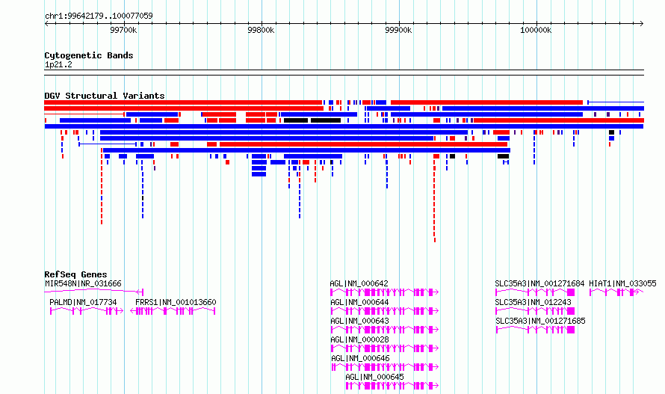The height and width of the screenshot is (394, 665).
Task: Select the AGL|NM_000646 transcript label
Action: [x=360, y=358]
